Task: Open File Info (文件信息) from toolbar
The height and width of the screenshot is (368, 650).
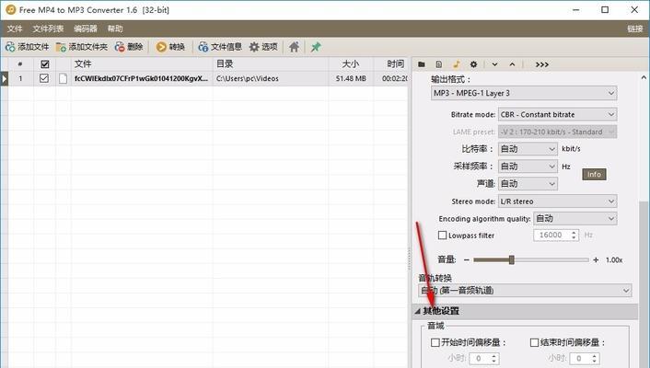Action: [x=220, y=47]
